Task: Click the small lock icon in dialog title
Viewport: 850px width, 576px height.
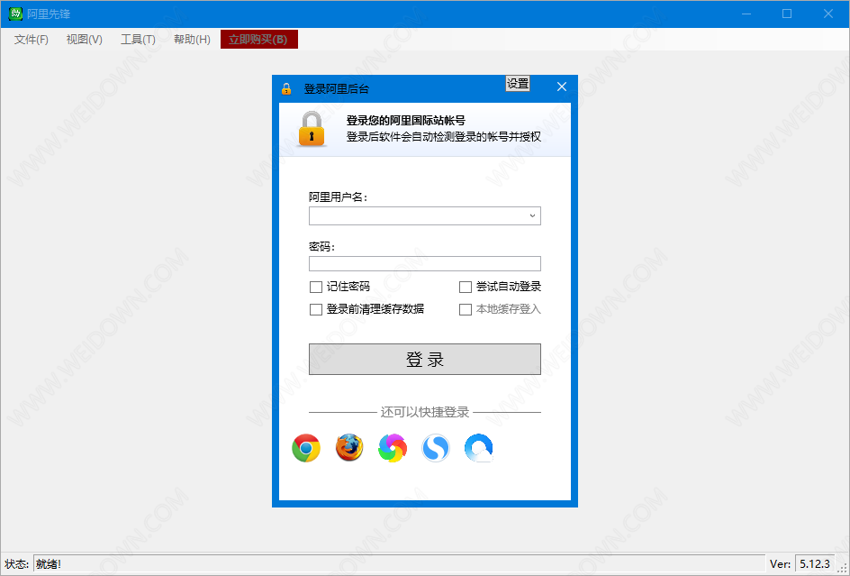Action: click(x=286, y=88)
